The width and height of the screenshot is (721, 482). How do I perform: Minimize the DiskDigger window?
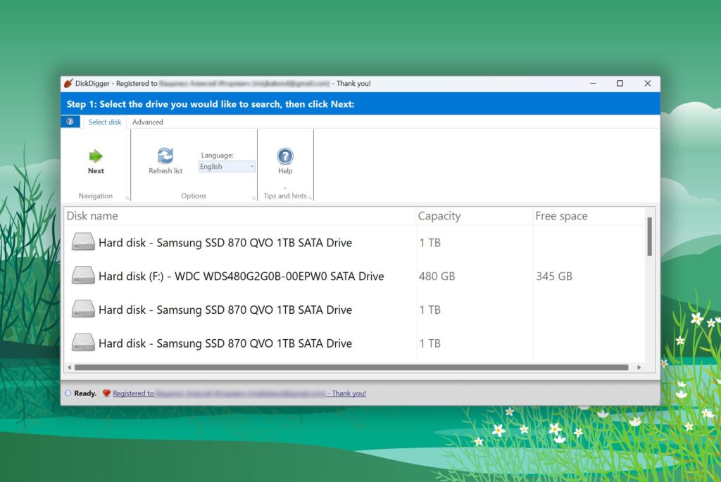pos(593,83)
